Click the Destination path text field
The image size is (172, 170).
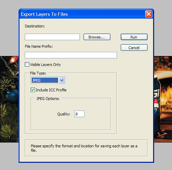point(52,37)
